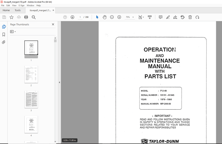Open the fit page options icon
The width and height of the screenshot is (222, 144).
pos(141,17)
